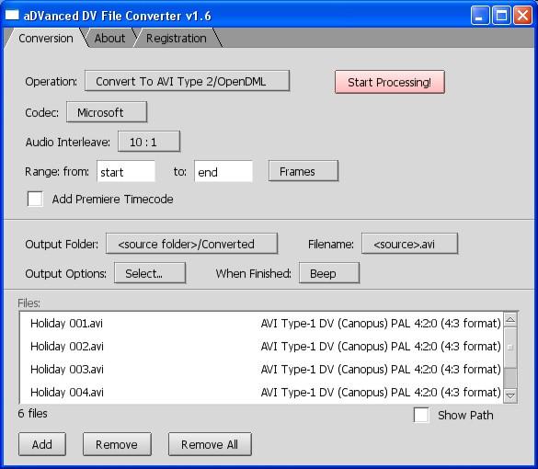Click the Remove button
This screenshot has height=469, width=538.
click(117, 444)
